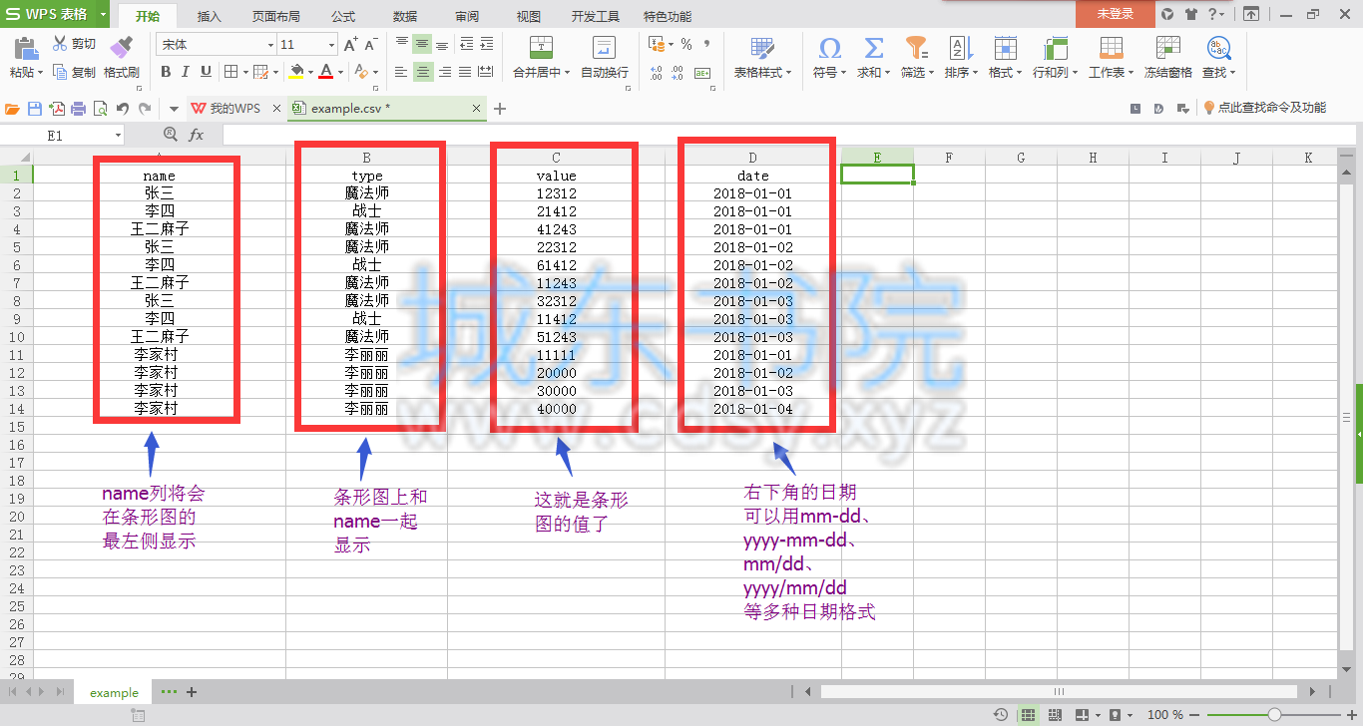The image size is (1363, 726).
Task: Click the Sort (排序) A-Z icon
Action: [960, 48]
